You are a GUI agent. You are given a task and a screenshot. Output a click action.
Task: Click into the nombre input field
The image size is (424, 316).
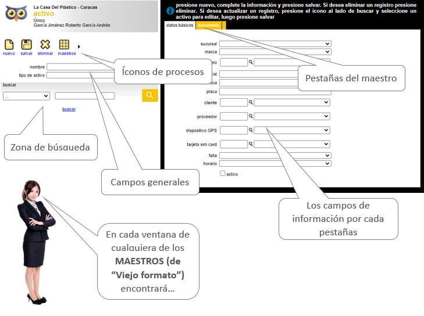[x=81, y=67]
